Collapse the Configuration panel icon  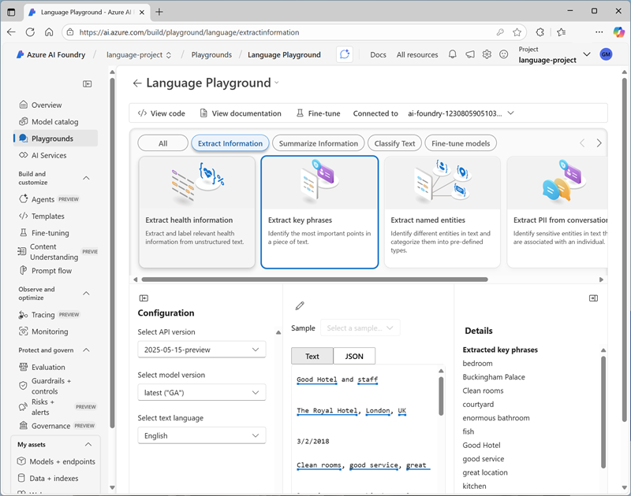click(144, 298)
